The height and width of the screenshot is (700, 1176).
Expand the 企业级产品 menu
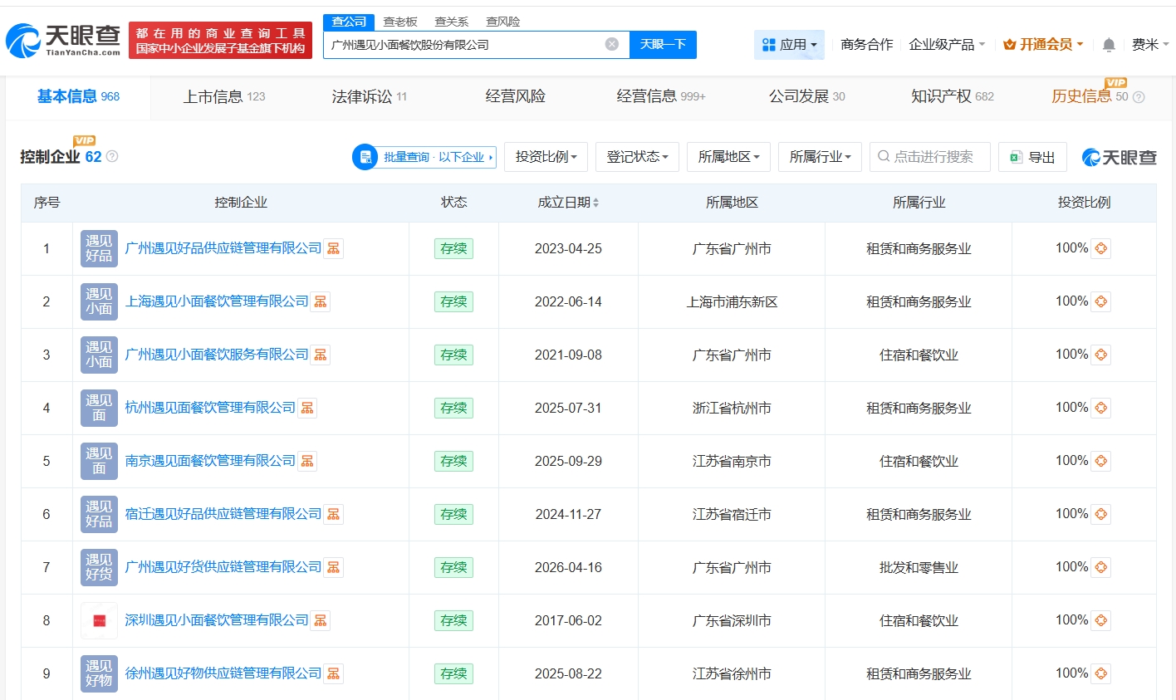[x=947, y=45]
